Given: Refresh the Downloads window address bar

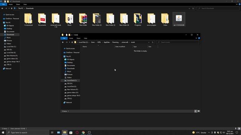Looking at the screenshot, I should 193,8.
